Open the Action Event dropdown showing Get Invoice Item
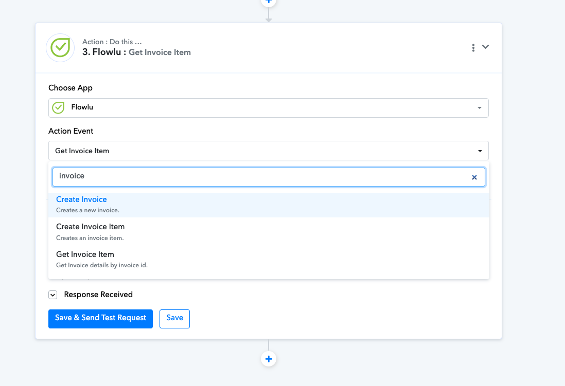 coord(269,151)
